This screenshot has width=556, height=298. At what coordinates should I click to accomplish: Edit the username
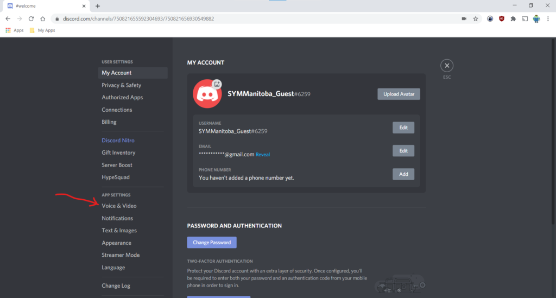(403, 128)
